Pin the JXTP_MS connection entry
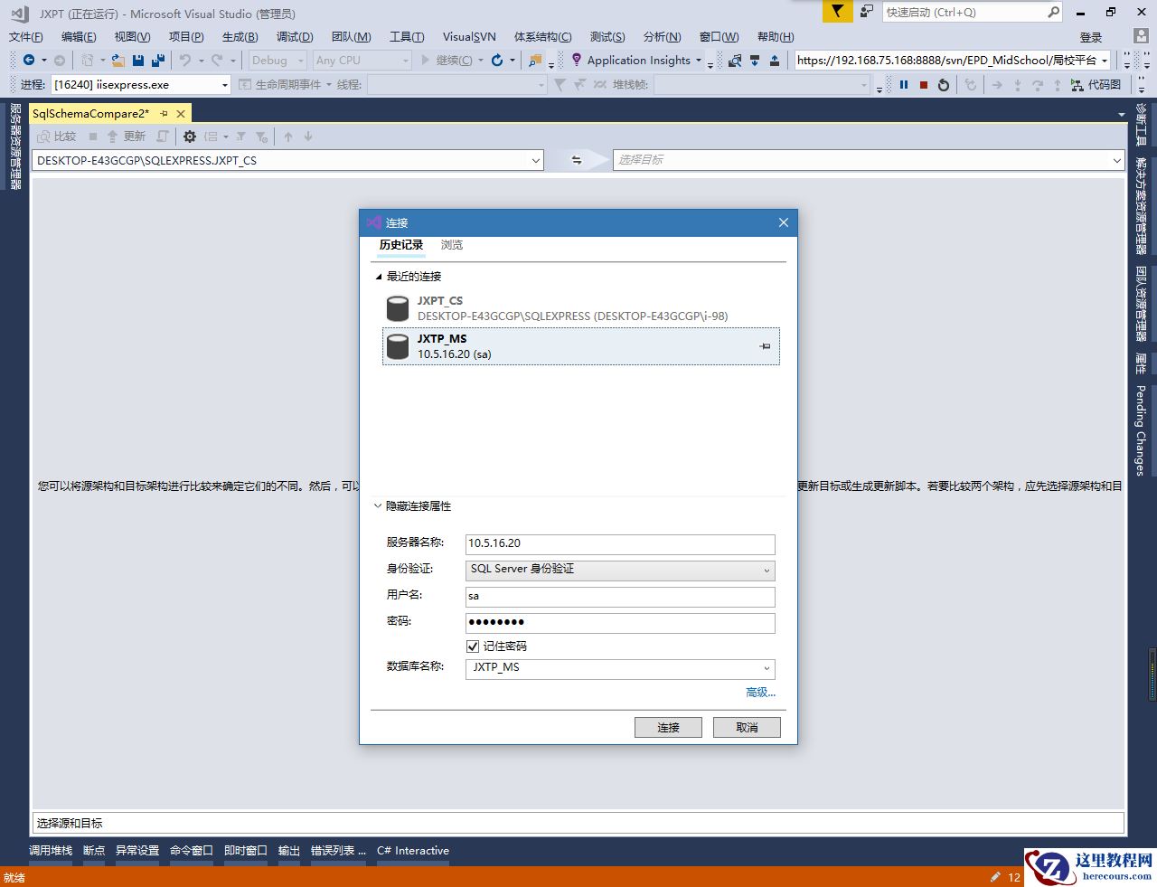Screen dimensions: 1157x887 coord(766,346)
